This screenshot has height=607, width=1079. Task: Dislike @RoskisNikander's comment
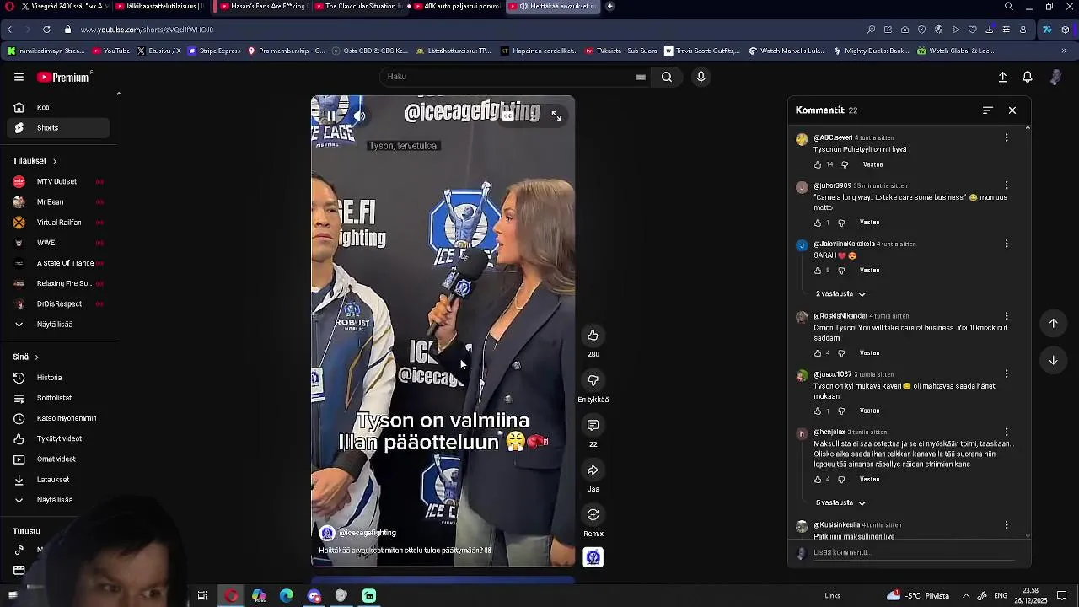pos(841,353)
